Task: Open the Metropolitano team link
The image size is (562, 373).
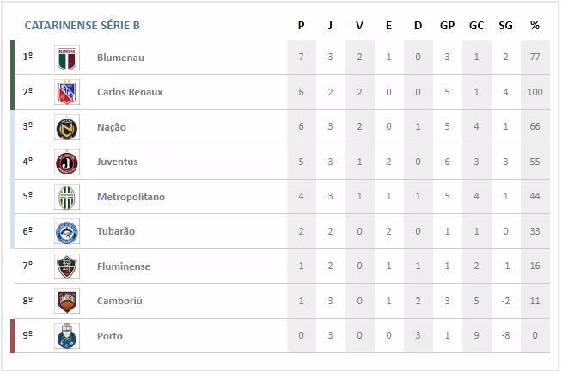Action: pos(131,197)
